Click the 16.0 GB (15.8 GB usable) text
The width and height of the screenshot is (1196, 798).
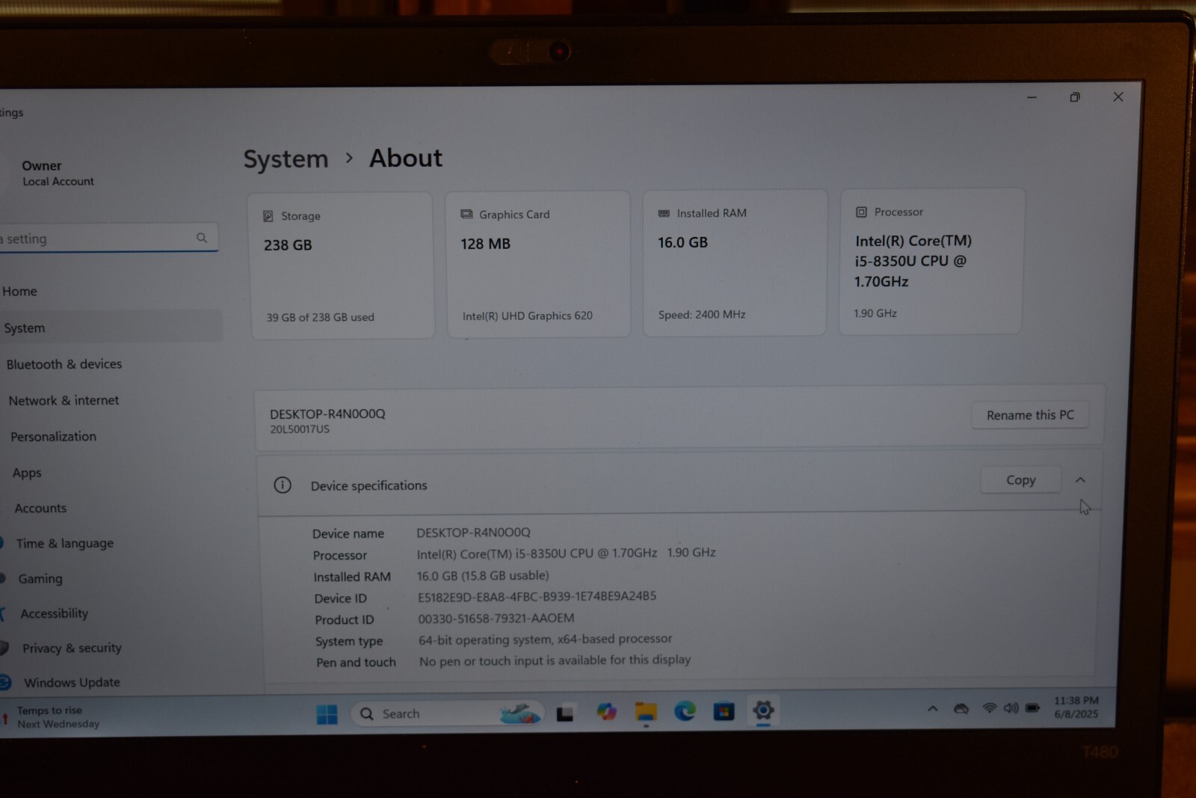483,576
